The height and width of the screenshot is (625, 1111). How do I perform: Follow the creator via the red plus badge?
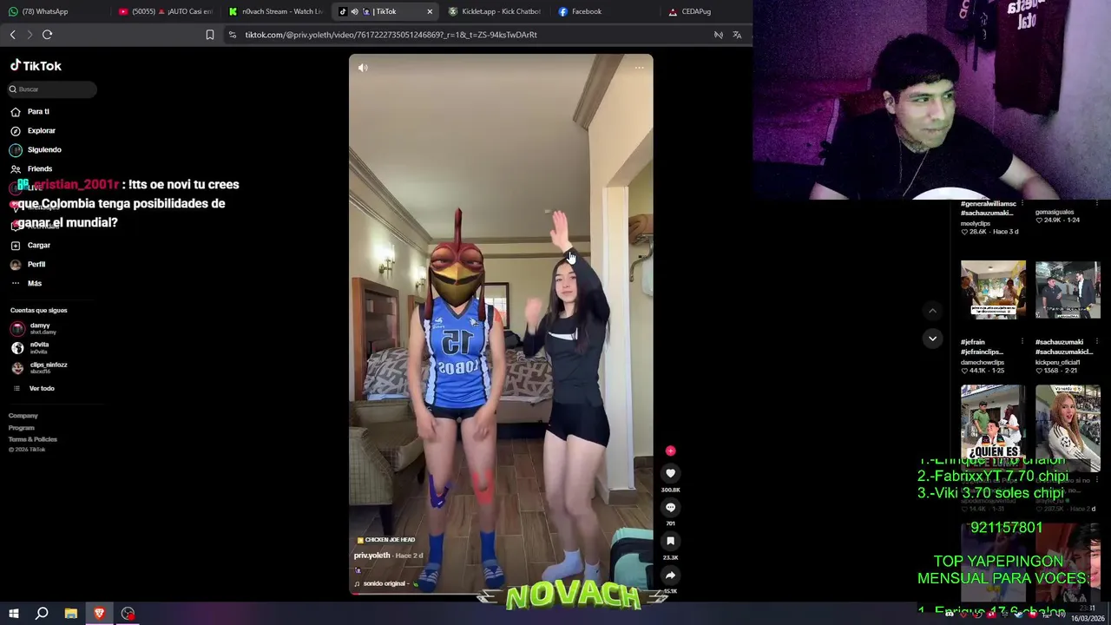pos(670,451)
